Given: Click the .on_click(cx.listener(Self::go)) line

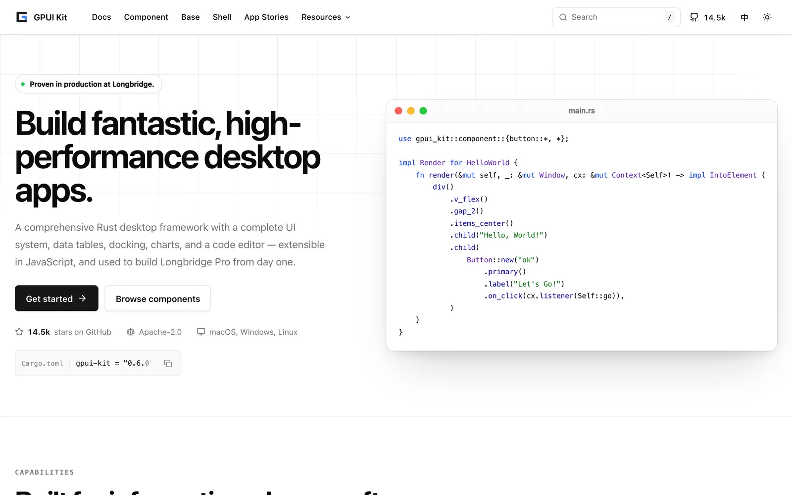Looking at the screenshot, I should tap(554, 296).
